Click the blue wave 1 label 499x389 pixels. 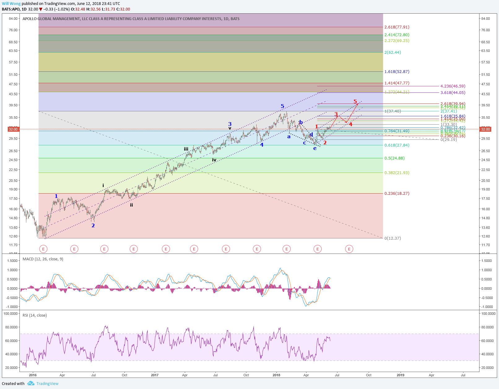[x=56, y=196]
